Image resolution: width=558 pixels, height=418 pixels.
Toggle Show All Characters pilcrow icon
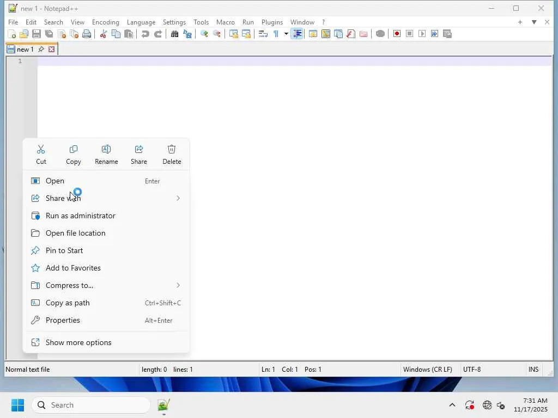point(276,34)
